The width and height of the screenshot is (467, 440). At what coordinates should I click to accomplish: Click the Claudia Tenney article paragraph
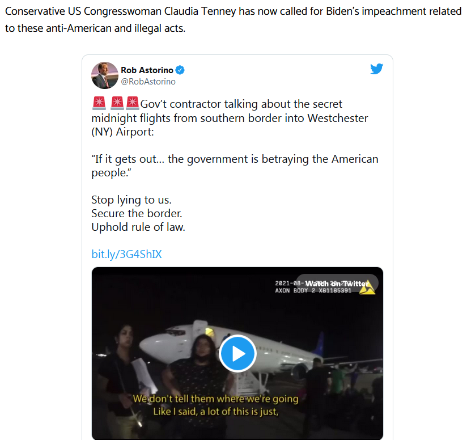233,19
